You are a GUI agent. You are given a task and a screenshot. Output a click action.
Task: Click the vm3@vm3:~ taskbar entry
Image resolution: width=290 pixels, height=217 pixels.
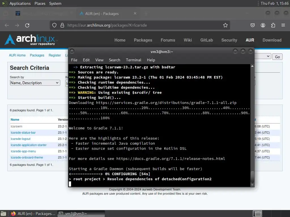click(x=81, y=214)
